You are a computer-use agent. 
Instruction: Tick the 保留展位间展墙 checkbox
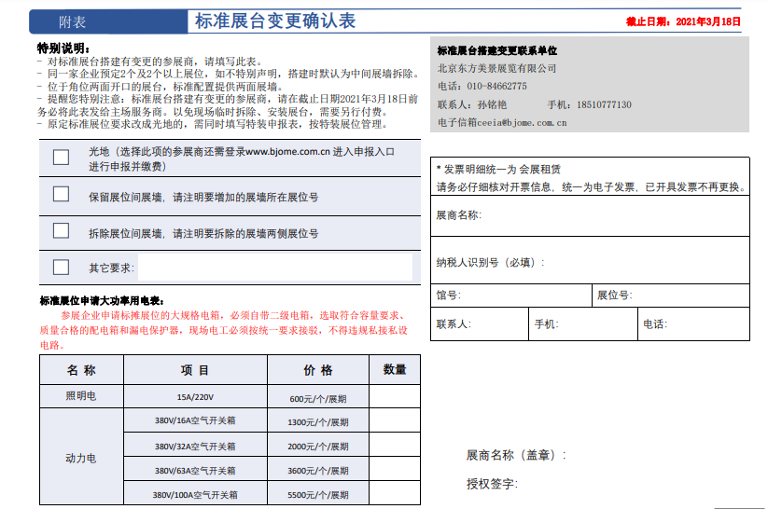coord(61,195)
